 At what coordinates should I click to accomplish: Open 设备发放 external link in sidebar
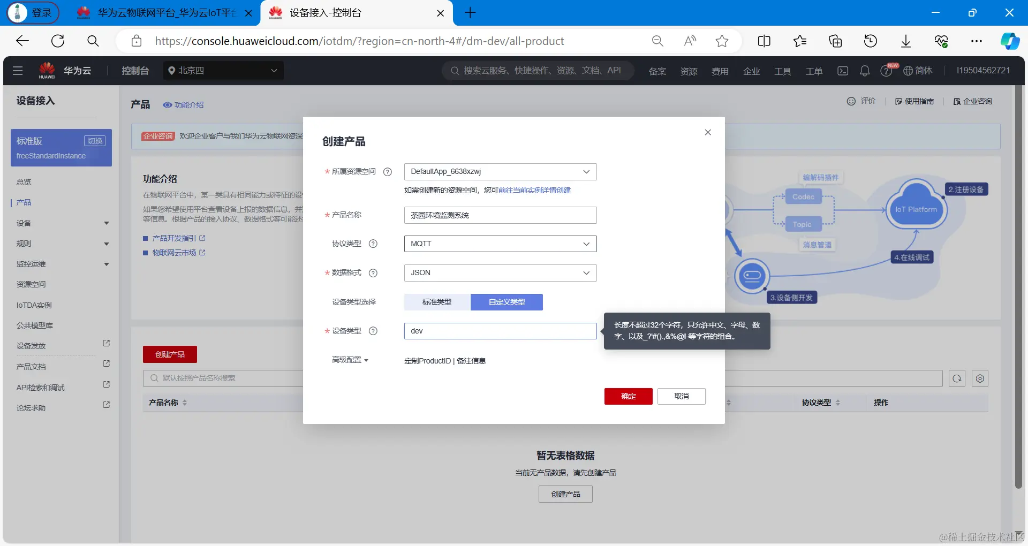click(63, 346)
